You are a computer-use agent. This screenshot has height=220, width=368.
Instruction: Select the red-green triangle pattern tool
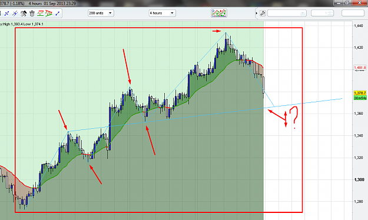pos(49,14)
